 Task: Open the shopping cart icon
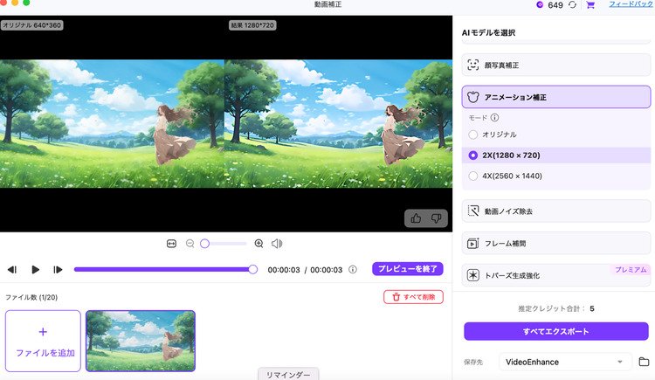tap(590, 5)
